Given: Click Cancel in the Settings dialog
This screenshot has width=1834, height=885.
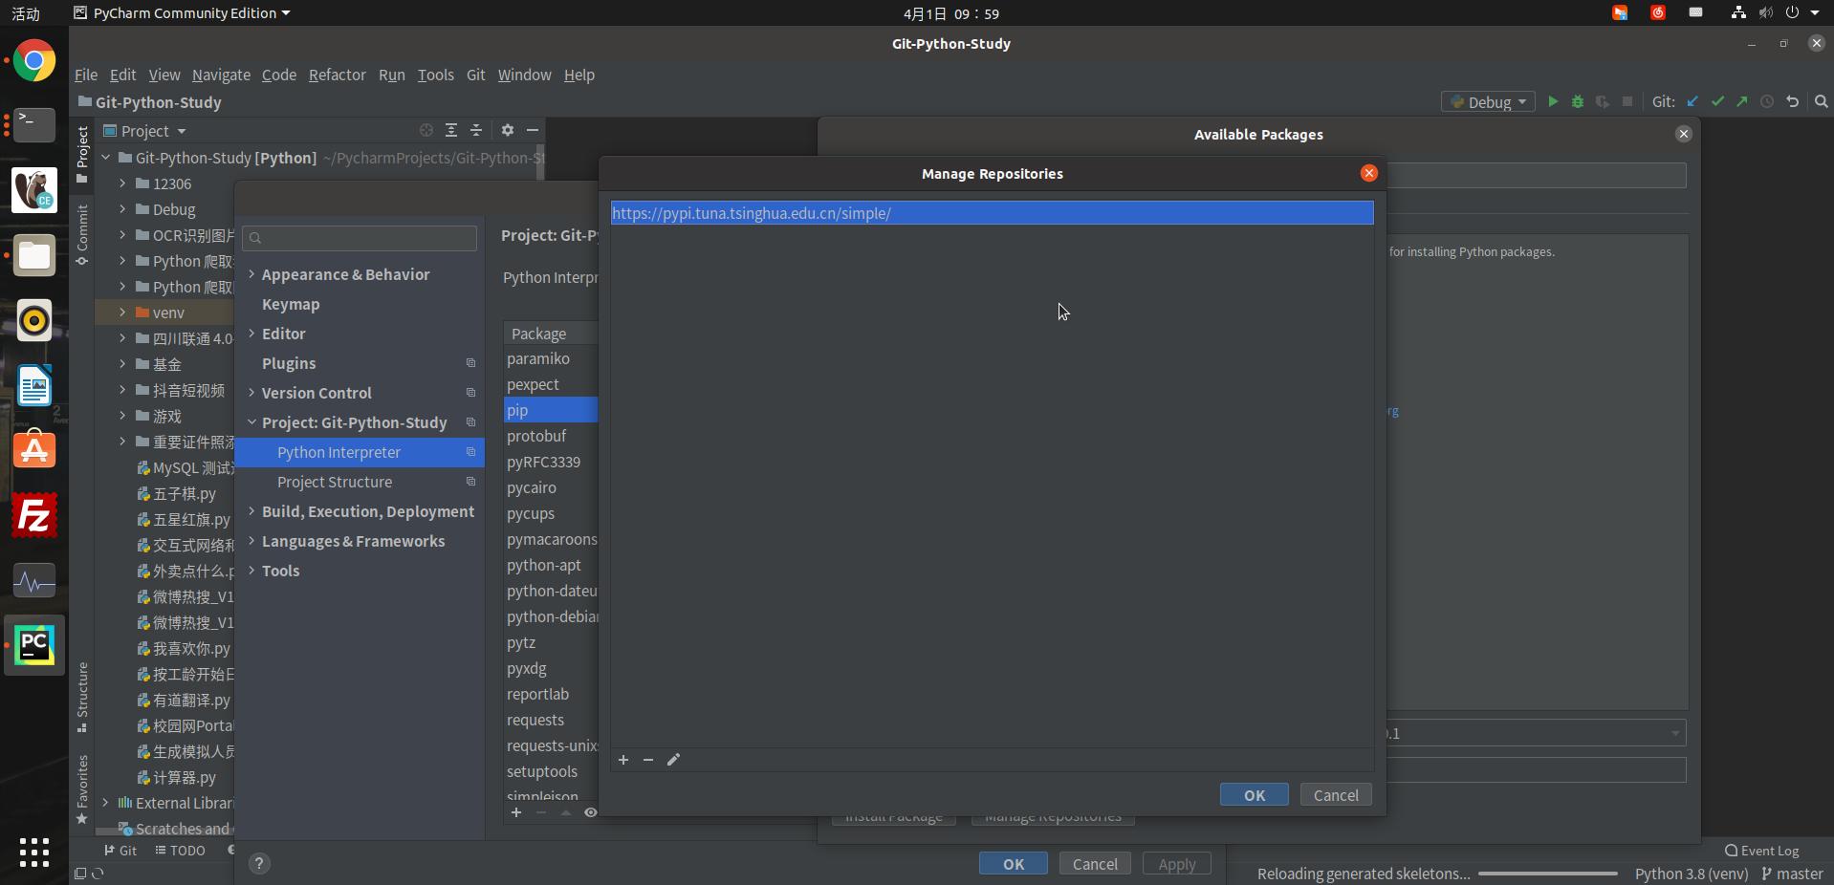Looking at the screenshot, I should [1095, 864].
